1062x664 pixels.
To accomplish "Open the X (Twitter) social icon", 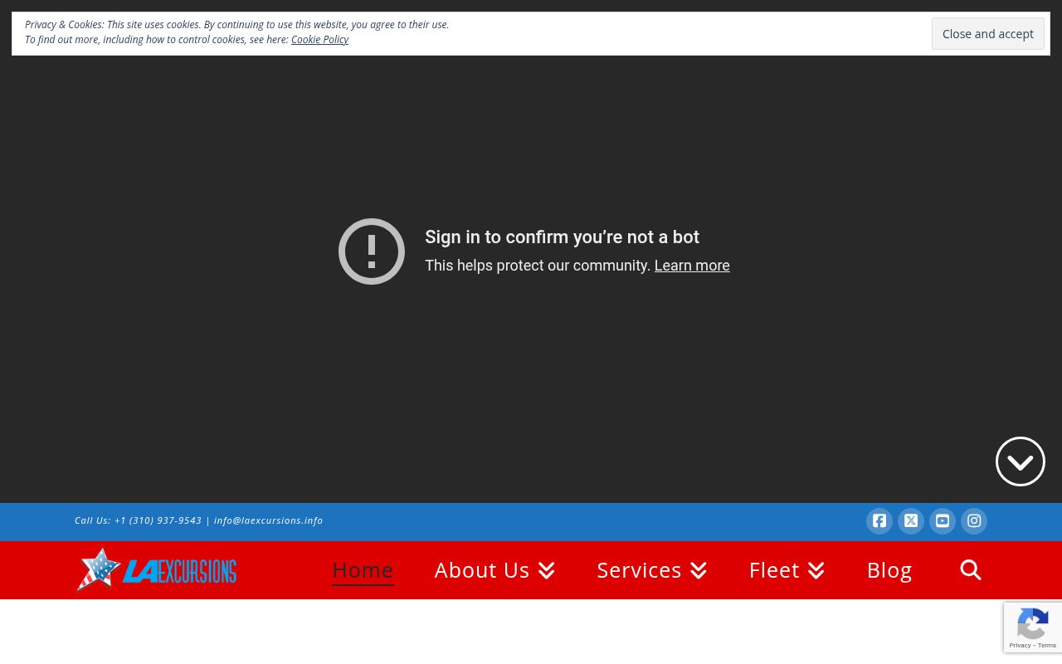I will tap(911, 521).
